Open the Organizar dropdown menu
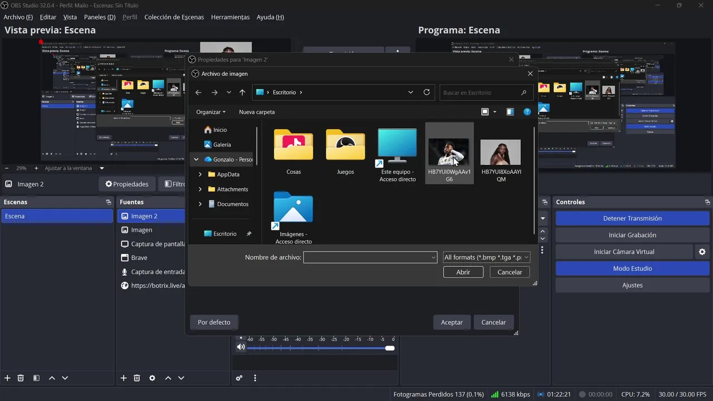713x401 pixels. (x=211, y=112)
